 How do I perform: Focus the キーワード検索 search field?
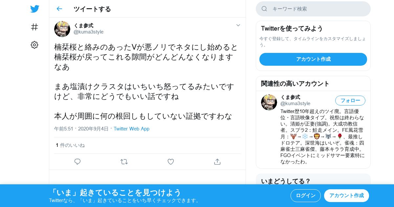(313, 9)
